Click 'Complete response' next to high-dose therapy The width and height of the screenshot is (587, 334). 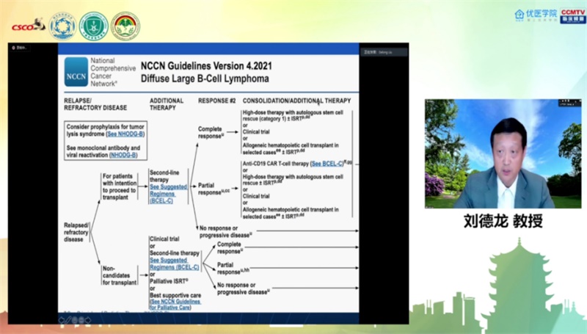coord(211,132)
